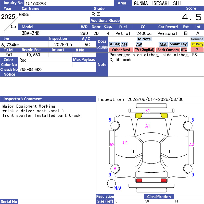Screen dimensions: 204x204
Task: Click the M.Note docs badge
Action: (x=144, y=39)
